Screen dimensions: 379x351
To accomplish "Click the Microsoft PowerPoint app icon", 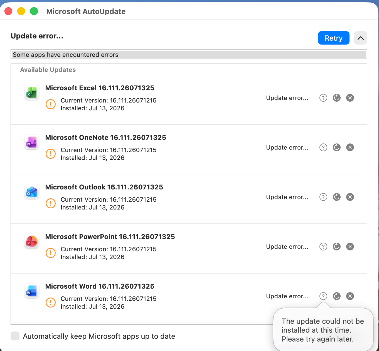I will point(32,241).
